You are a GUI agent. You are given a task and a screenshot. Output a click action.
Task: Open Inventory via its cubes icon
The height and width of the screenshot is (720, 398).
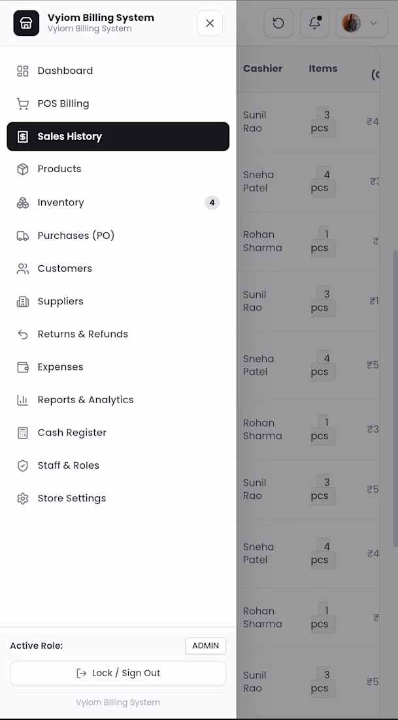22,202
